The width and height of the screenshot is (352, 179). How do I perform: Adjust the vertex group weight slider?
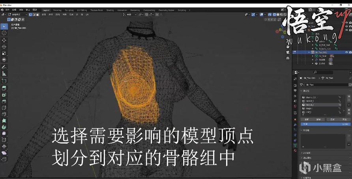point(326,124)
